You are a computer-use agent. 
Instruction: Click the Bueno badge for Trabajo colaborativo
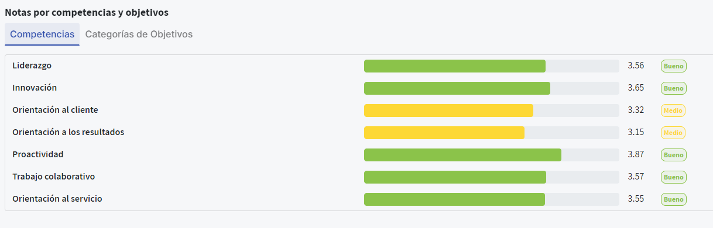[x=674, y=177]
